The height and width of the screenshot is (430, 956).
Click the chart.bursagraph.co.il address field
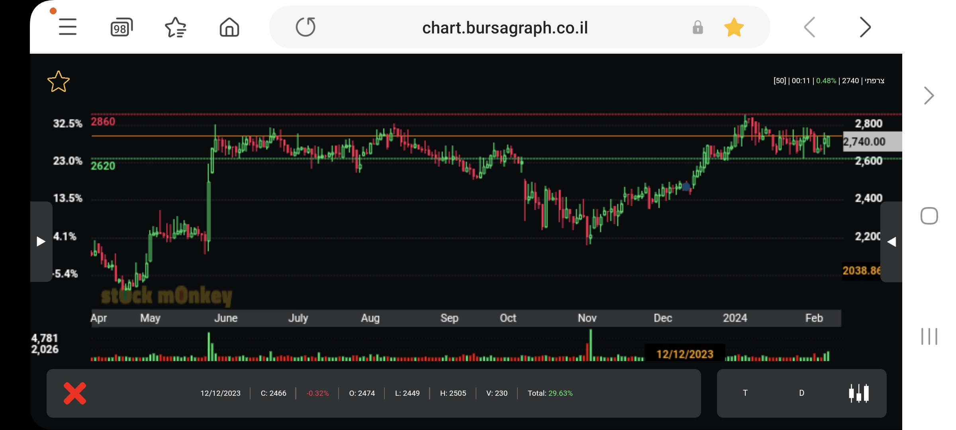pos(505,27)
